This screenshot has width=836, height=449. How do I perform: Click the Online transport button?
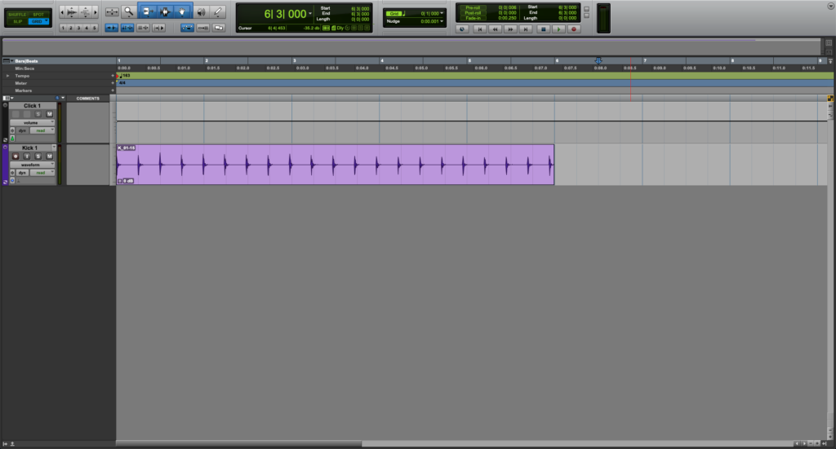click(x=462, y=29)
